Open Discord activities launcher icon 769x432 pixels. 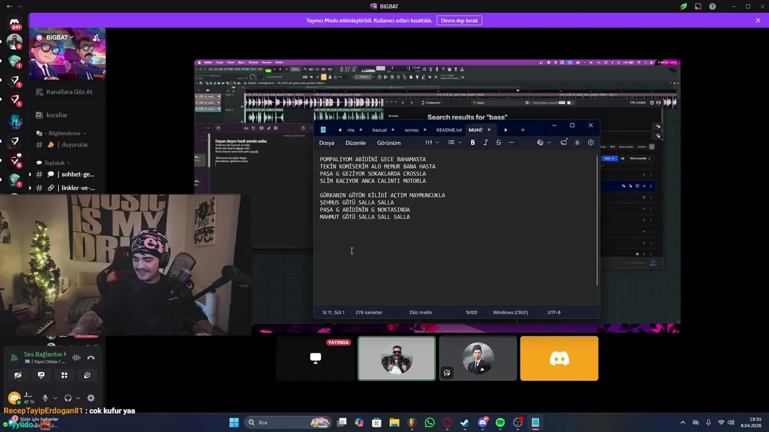click(64, 375)
